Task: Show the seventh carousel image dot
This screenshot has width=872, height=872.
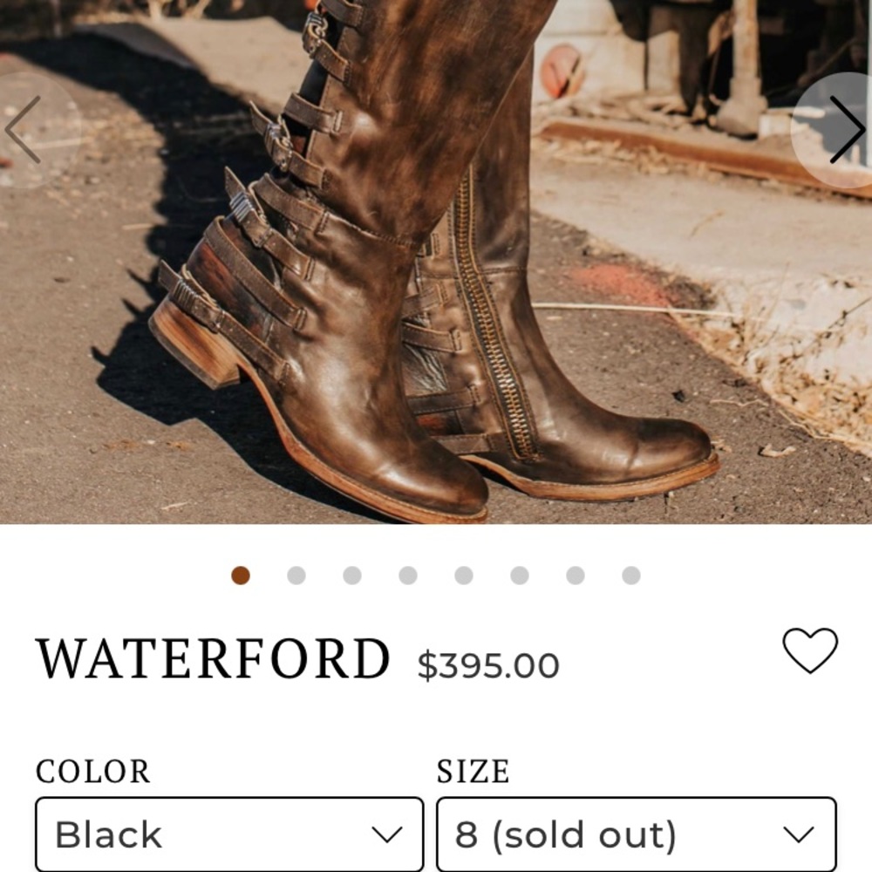Action: click(x=575, y=575)
